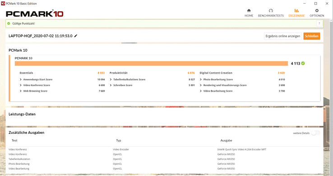Go to the Ergebnisse tab
The height and width of the screenshot is (176, 333).
(x=296, y=13)
